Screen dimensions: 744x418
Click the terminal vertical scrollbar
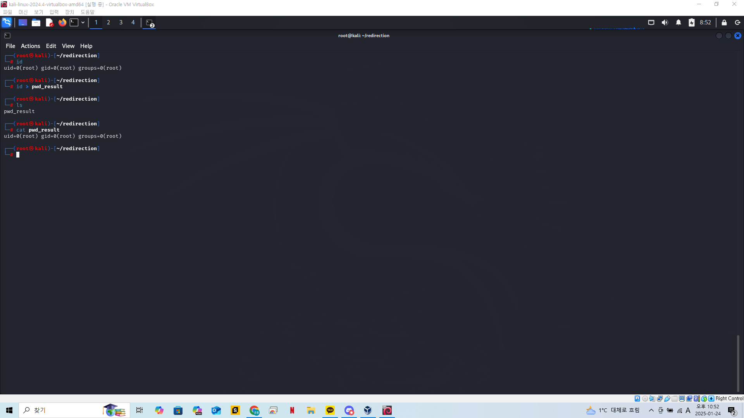[x=738, y=363]
